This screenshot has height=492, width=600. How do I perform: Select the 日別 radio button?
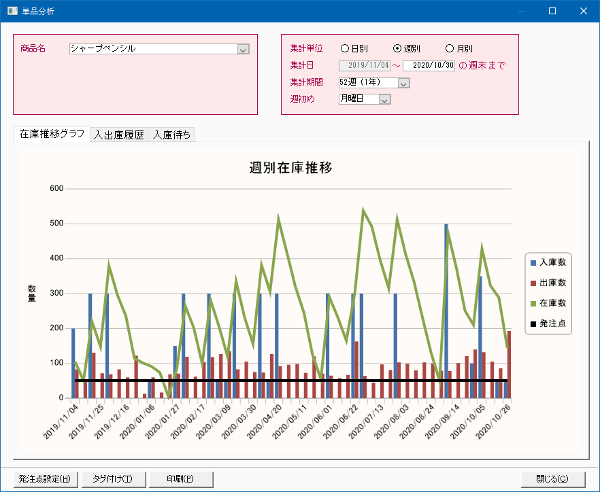coord(345,49)
